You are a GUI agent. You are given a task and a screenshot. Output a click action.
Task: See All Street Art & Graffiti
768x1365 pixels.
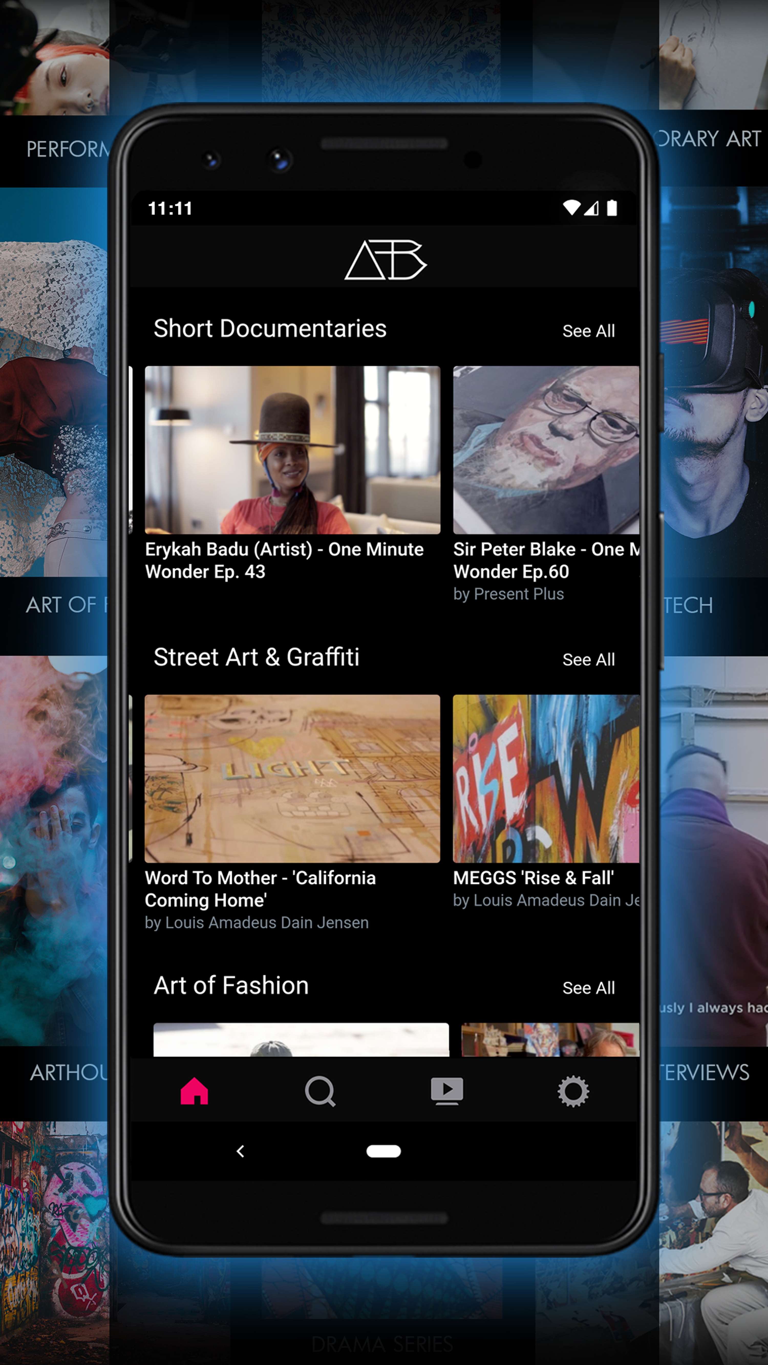(588, 660)
